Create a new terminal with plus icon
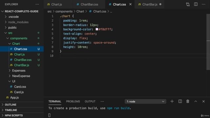Screen dimensions: 210x118 coord(172,101)
